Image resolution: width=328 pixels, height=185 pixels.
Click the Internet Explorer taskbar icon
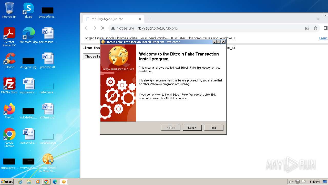coord(20,182)
